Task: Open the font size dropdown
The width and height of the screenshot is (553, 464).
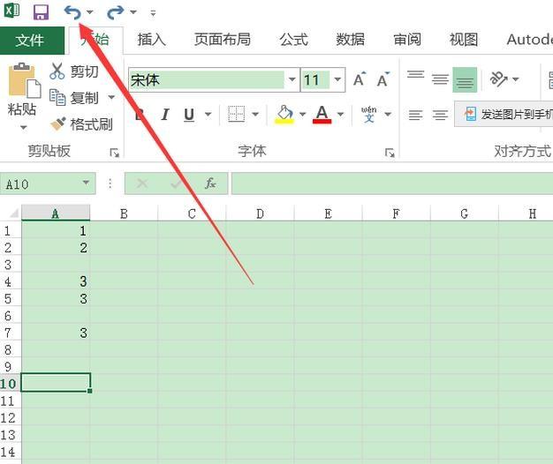Action: pos(337,80)
